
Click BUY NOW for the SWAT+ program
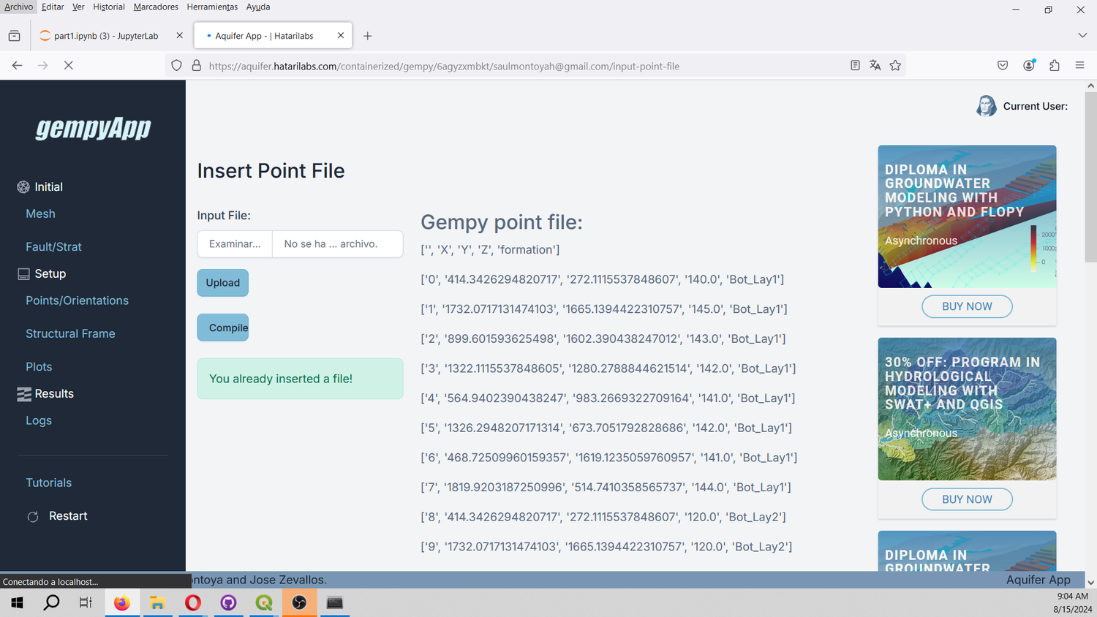pos(967,499)
